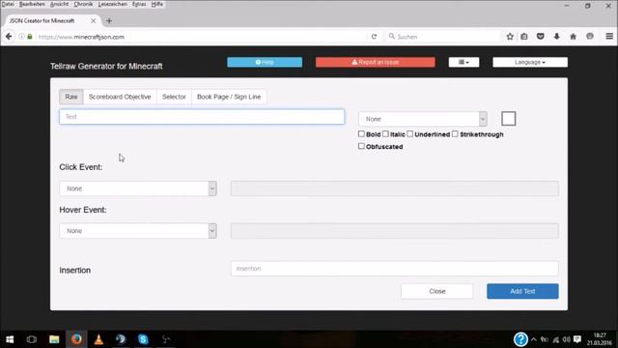
Task: Click the blue Help button
Action: [265, 62]
